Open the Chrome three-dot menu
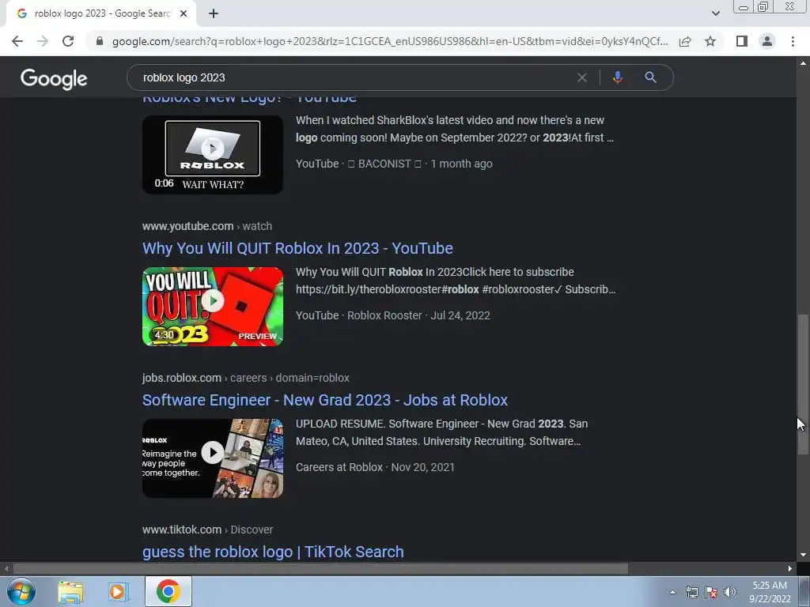 click(x=793, y=41)
